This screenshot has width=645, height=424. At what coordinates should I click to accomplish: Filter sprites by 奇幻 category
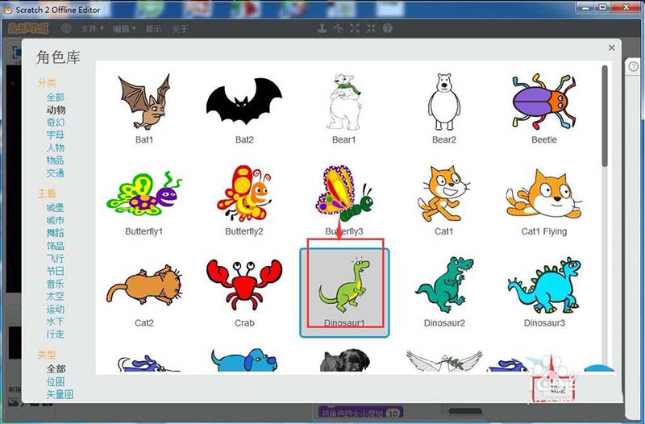(x=55, y=123)
